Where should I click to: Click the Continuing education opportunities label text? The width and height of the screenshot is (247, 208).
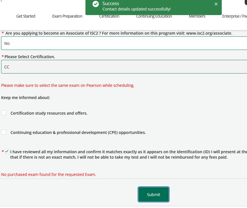[x=78, y=133]
